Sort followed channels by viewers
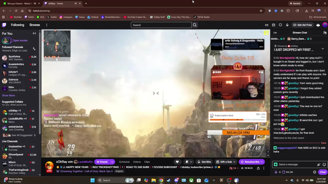 (34, 49)
